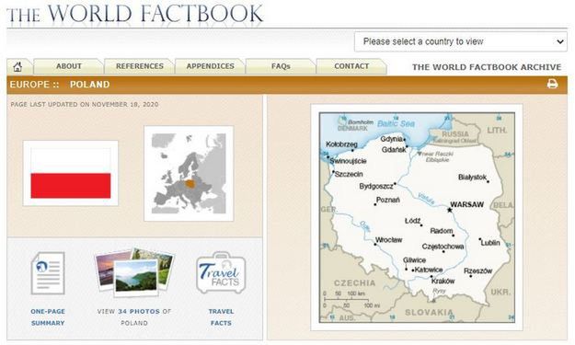Open the Poland photo stack

click(x=133, y=272)
